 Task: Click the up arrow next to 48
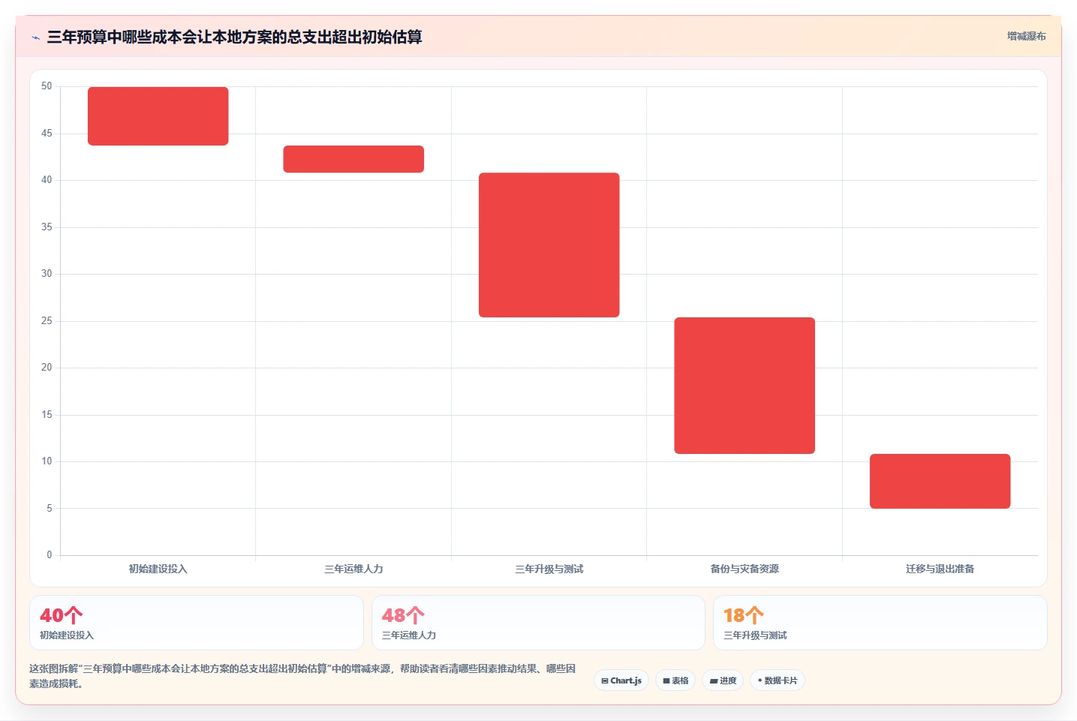pyautogui.click(x=416, y=615)
